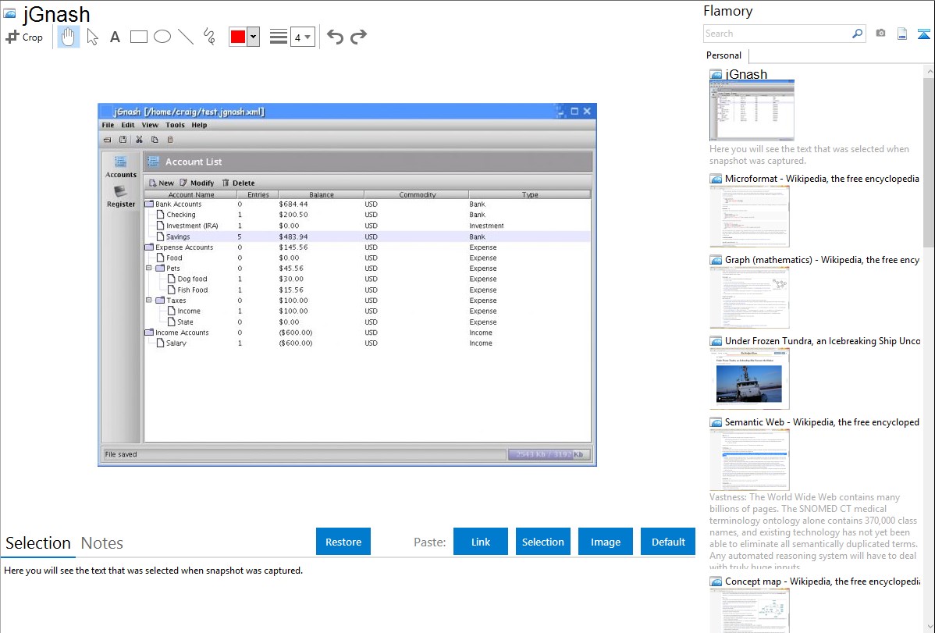The width and height of the screenshot is (935, 633).
Task: Select the Investment (IRA) account row
Action: tap(368, 226)
